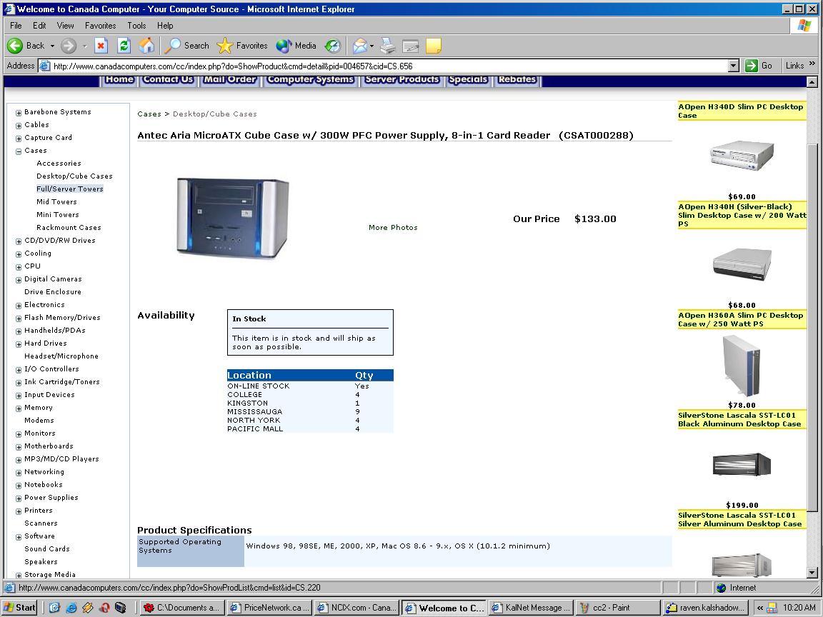
Task: Expand the Motherboards category plus icon
Action: pyautogui.click(x=19, y=447)
